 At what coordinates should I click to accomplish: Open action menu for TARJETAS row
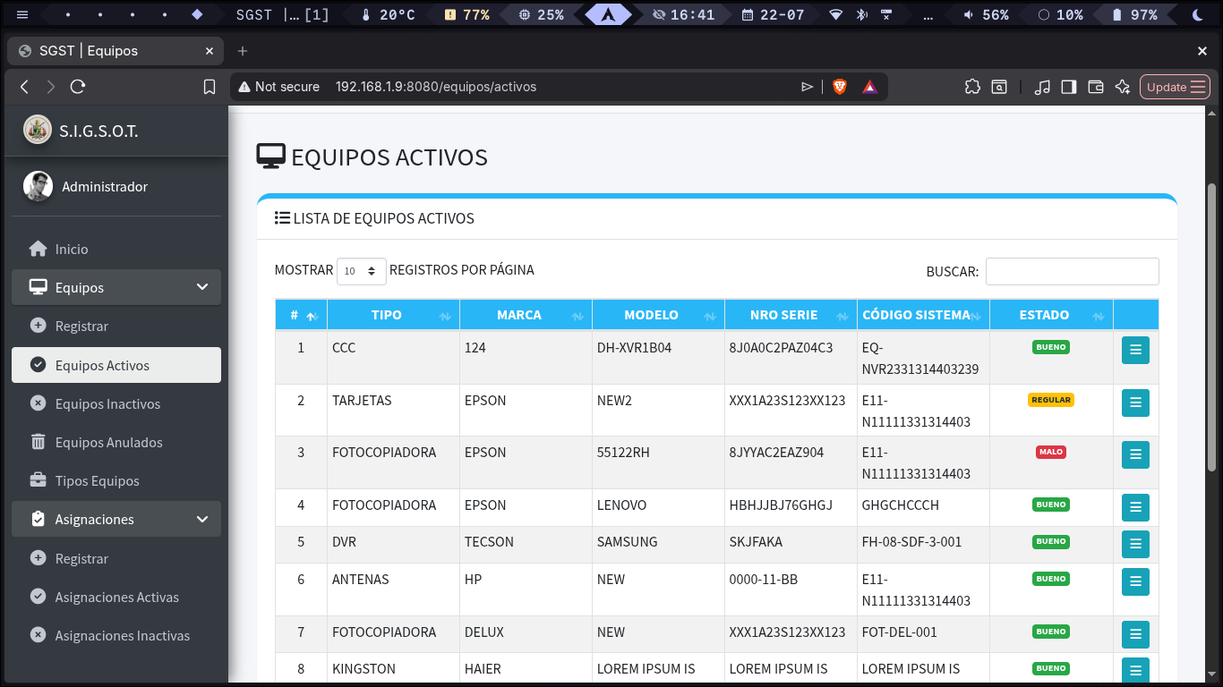click(x=1135, y=403)
